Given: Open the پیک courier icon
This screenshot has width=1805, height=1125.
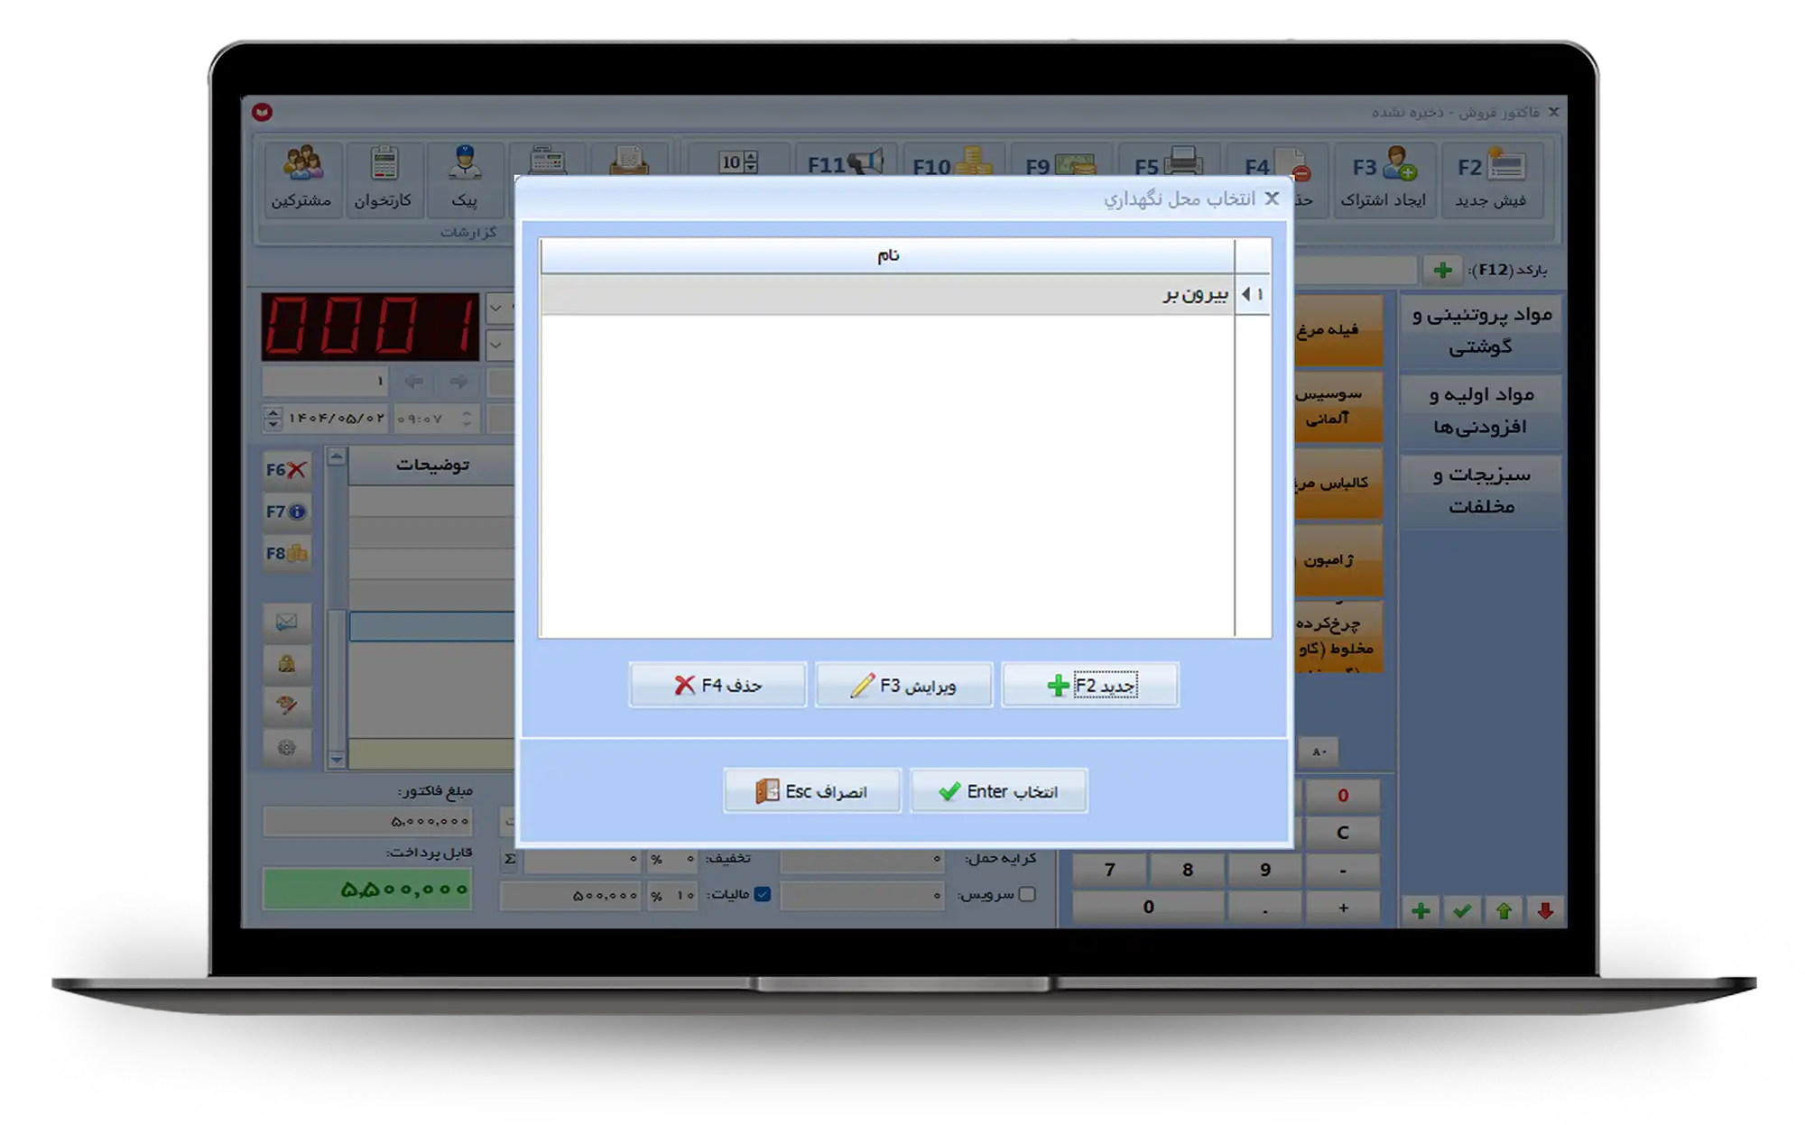Looking at the screenshot, I should pos(464,178).
